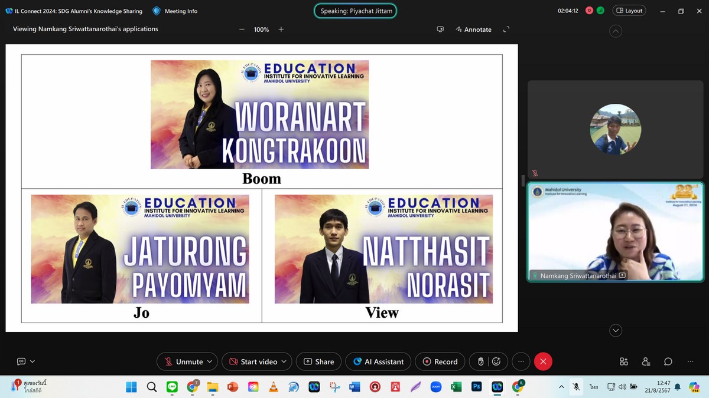Expand video options arrow beside Start video
Viewport: 709px width, 398px height.
click(x=284, y=361)
